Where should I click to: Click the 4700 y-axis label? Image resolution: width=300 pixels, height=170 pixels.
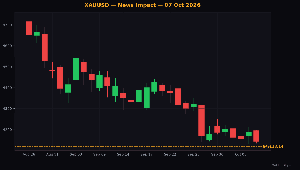coord(7,25)
